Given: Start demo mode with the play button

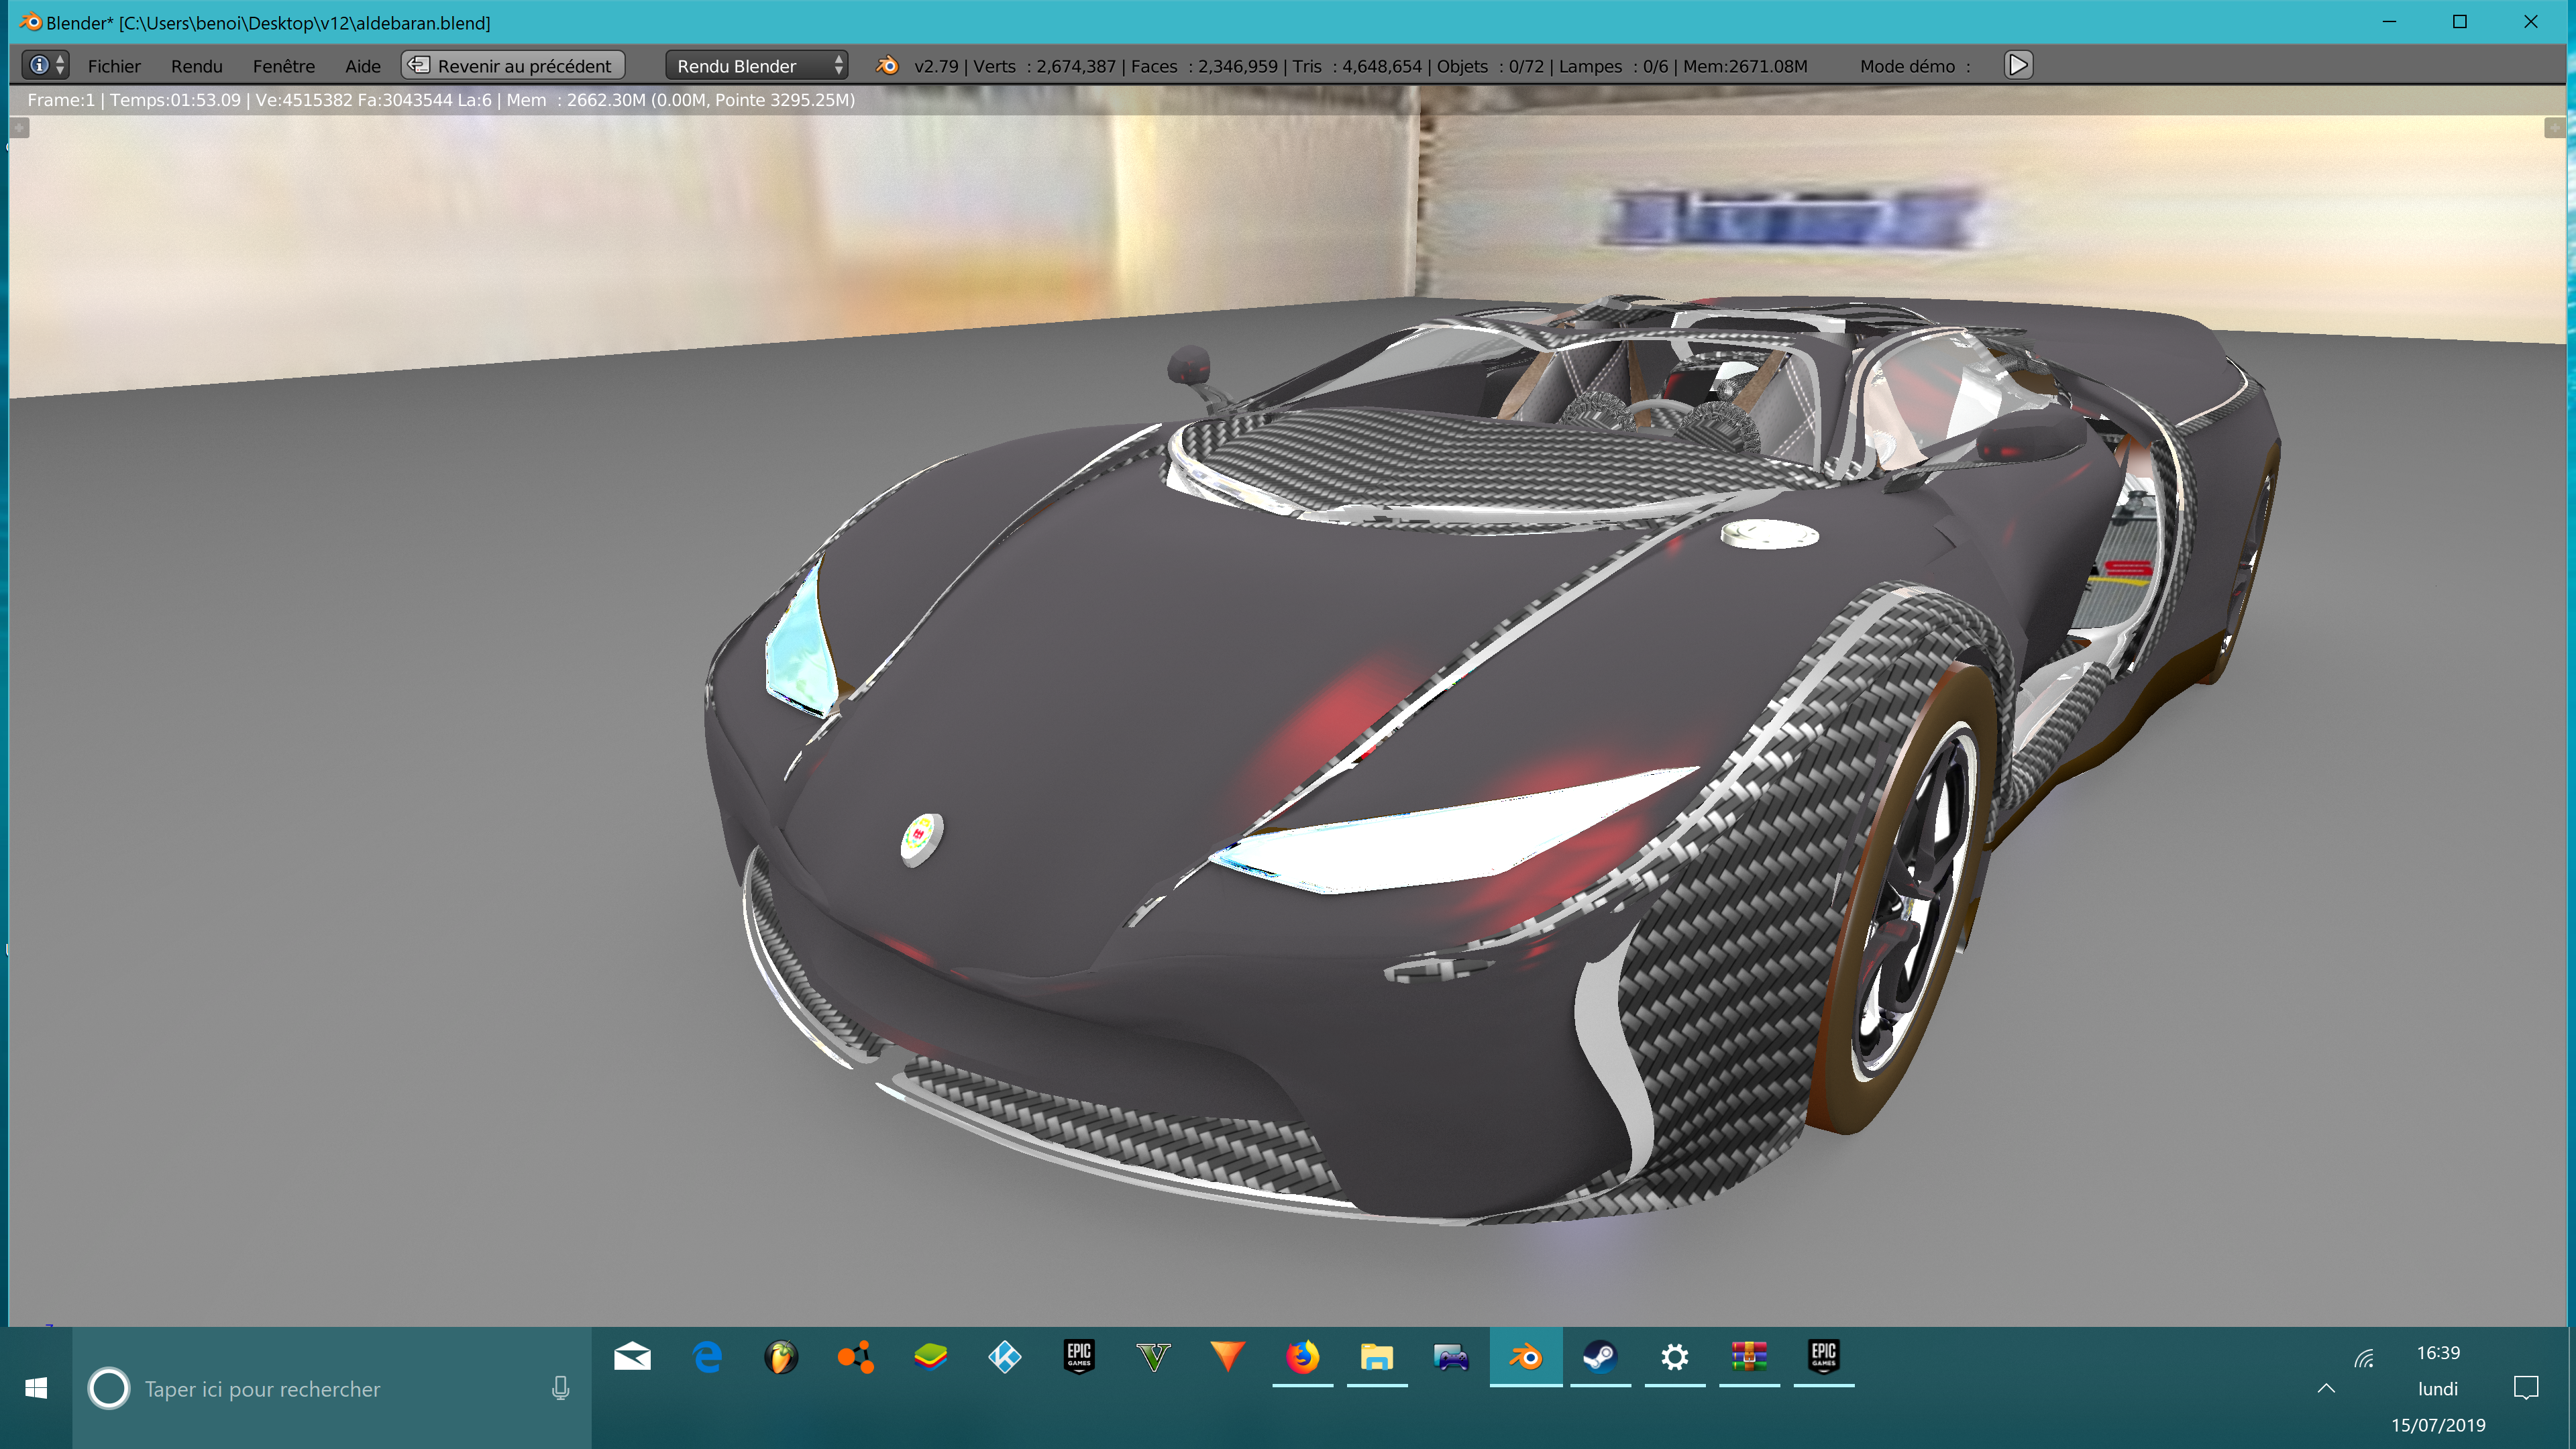Looking at the screenshot, I should pos(2018,65).
